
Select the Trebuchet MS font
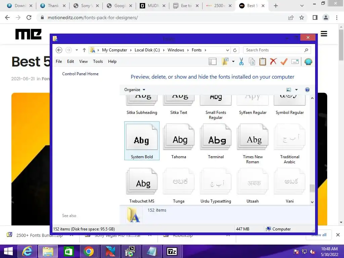[142, 185]
